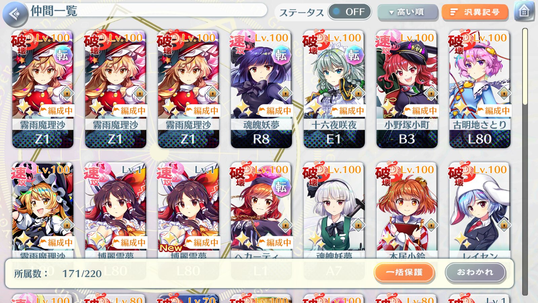The height and width of the screenshot is (303, 538).
Task: Click the おわかれ farewell button
Action: [475, 272]
